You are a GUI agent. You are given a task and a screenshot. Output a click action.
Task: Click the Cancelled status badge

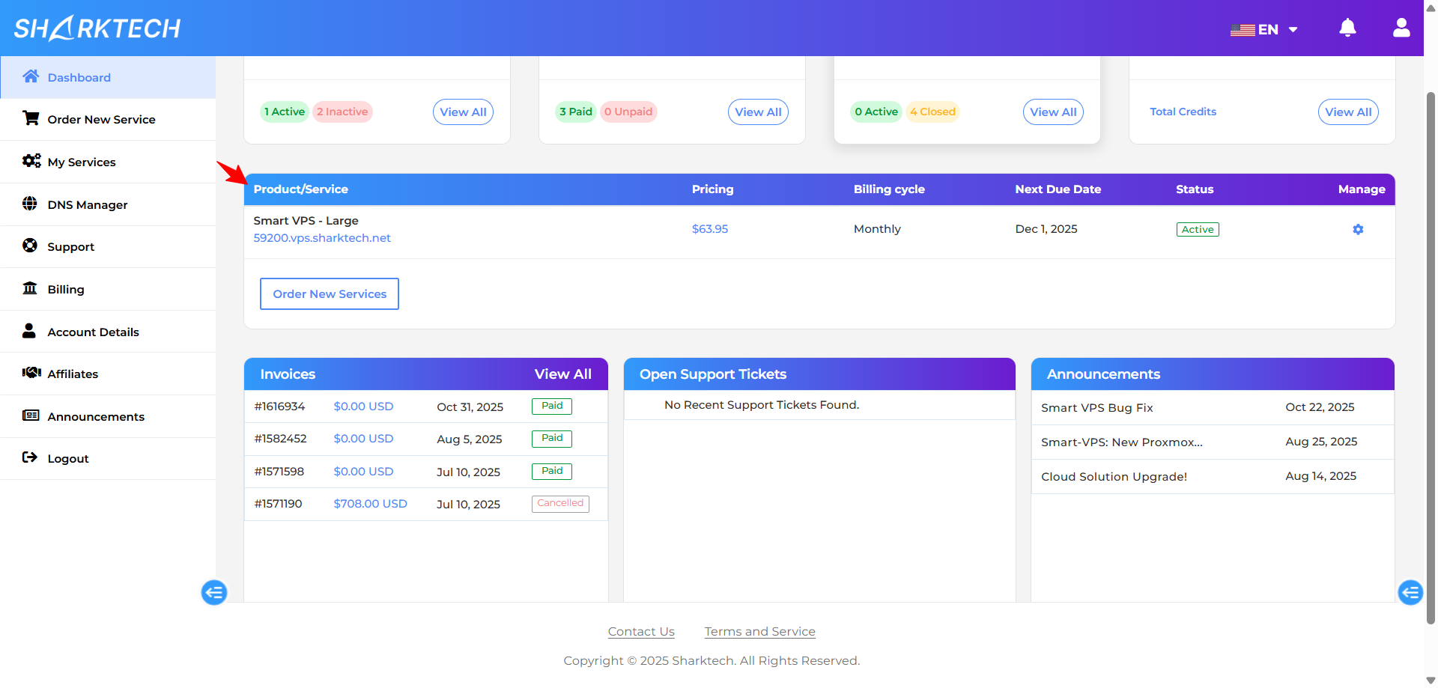click(560, 504)
